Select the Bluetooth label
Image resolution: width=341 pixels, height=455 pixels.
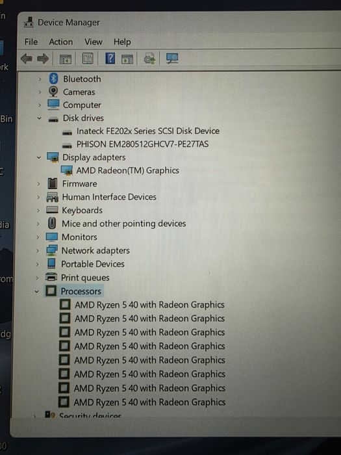[x=82, y=79]
